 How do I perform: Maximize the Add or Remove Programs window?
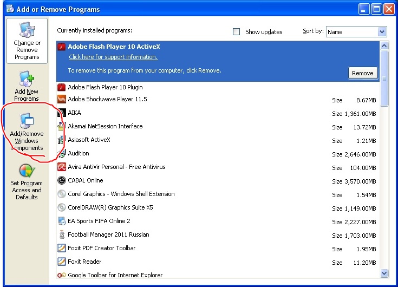376,9
